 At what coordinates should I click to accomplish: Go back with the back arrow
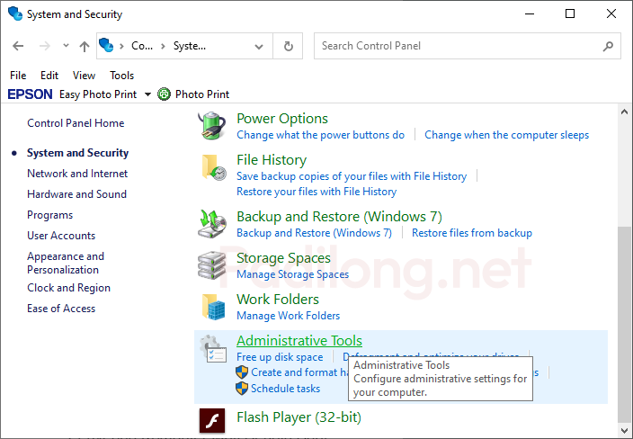[18, 46]
